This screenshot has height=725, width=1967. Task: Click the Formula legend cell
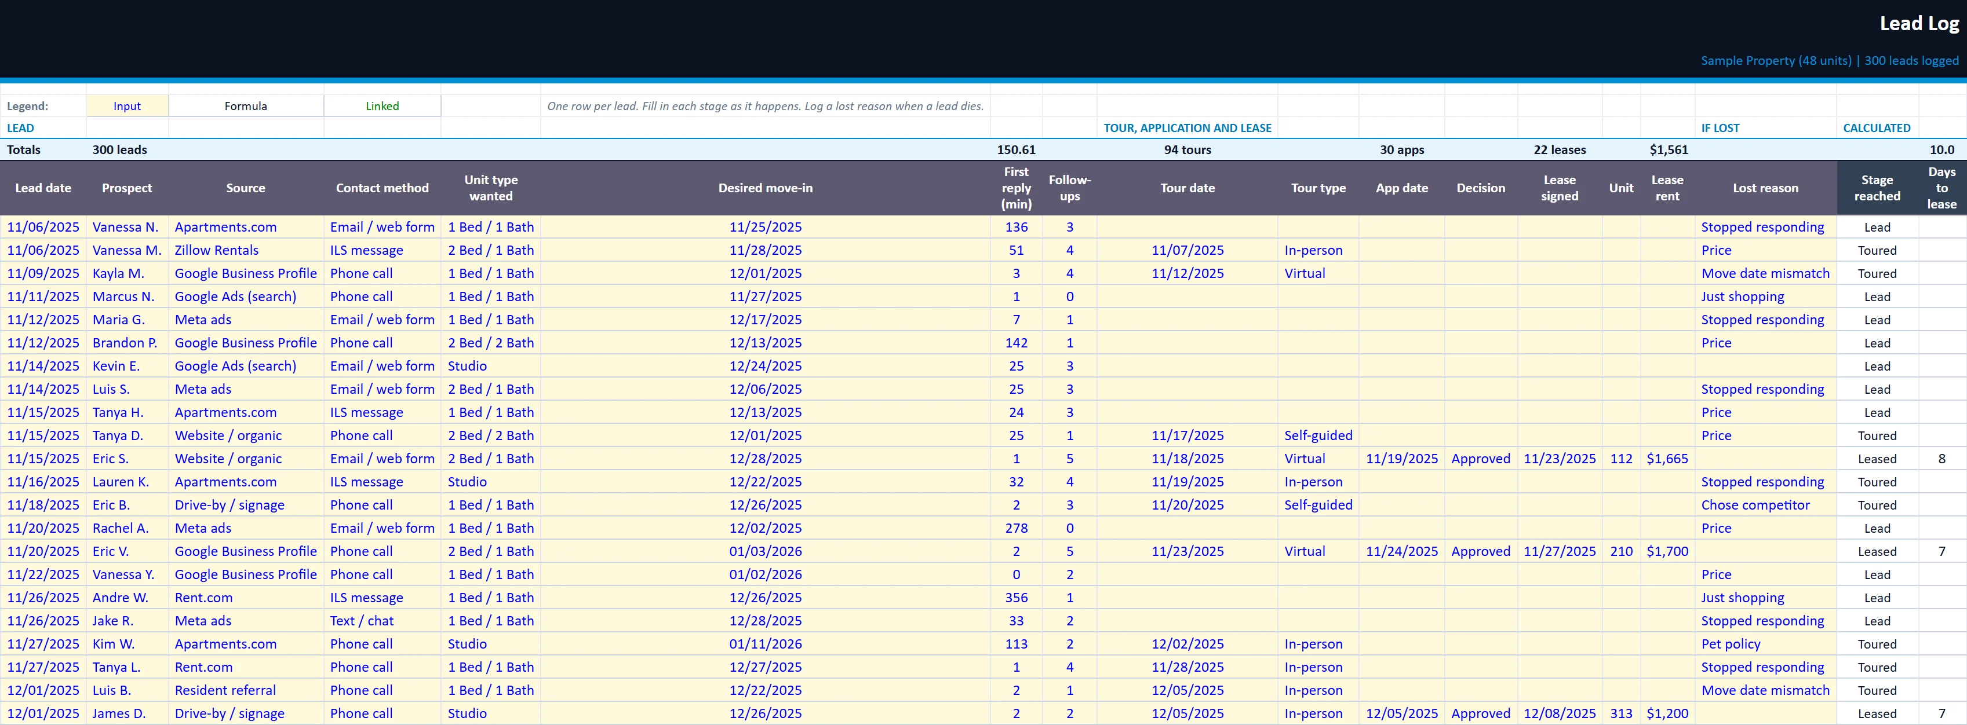coord(246,106)
